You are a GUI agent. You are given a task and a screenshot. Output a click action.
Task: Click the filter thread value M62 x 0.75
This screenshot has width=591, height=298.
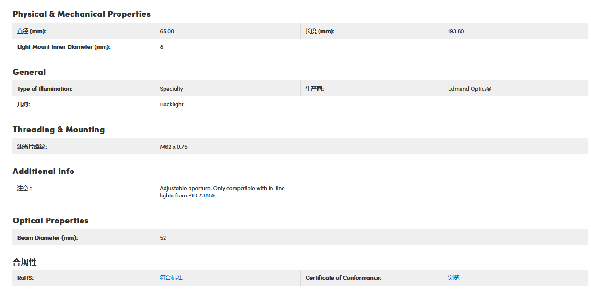[x=174, y=147]
